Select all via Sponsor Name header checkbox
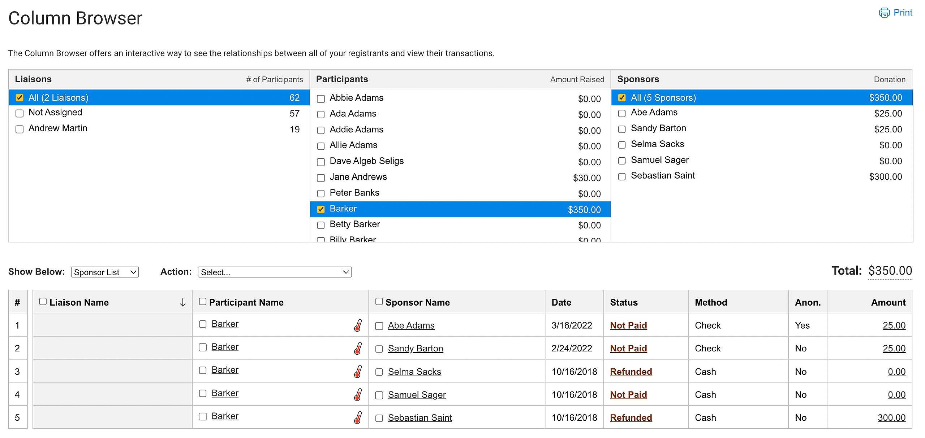The height and width of the screenshot is (438, 925). tap(379, 302)
